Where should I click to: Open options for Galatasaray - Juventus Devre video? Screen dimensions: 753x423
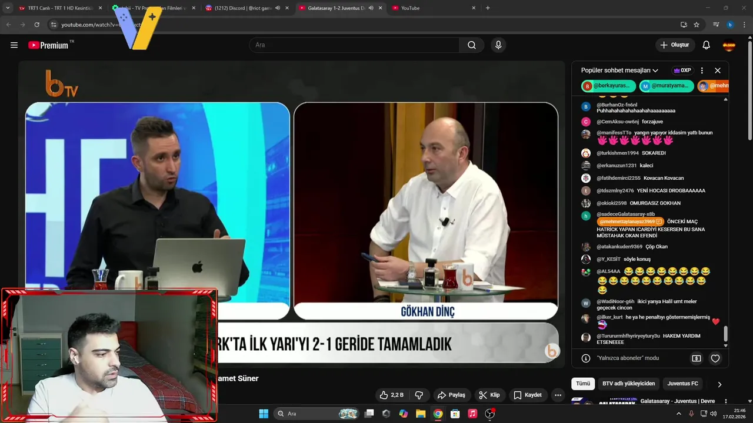(x=726, y=401)
